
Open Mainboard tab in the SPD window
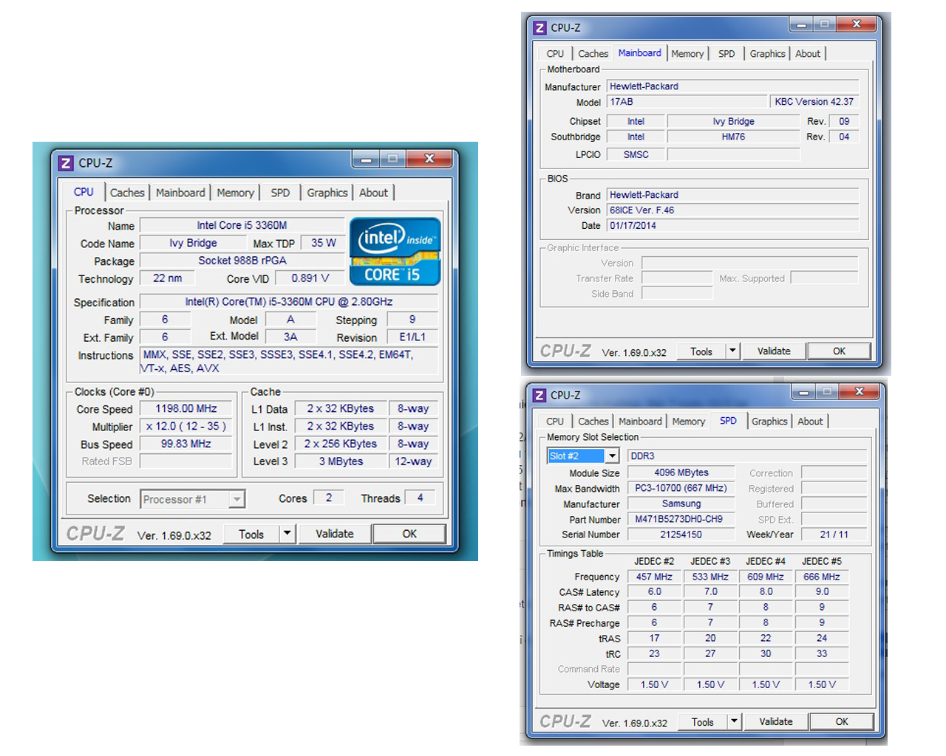coord(640,422)
